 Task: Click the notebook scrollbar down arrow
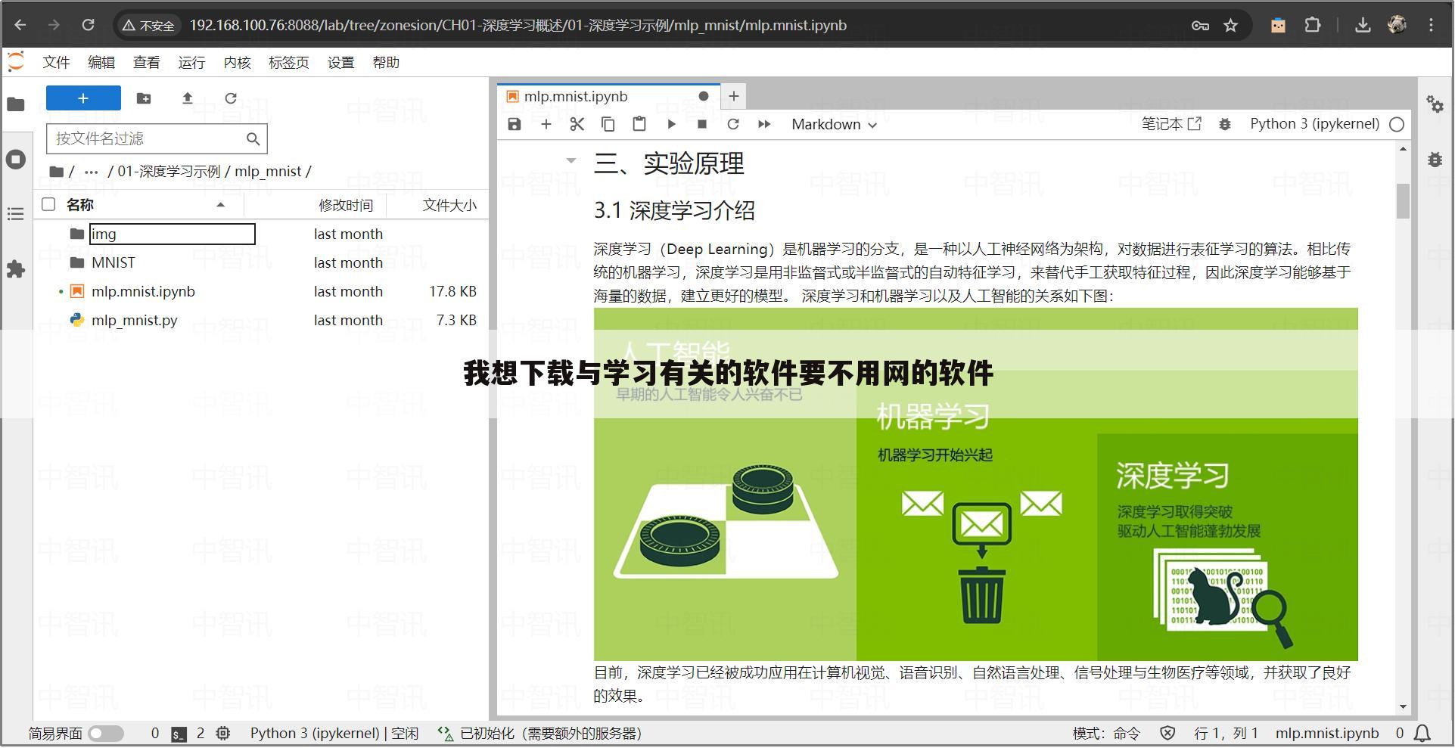[x=1403, y=707]
